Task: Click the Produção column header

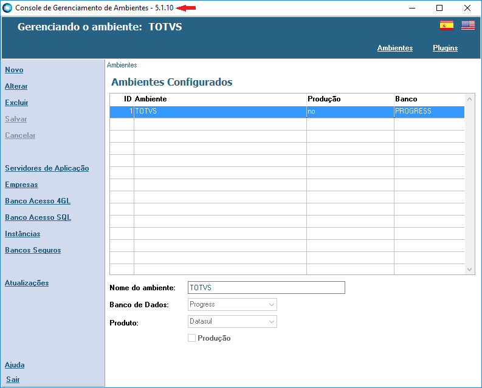Action: point(350,99)
